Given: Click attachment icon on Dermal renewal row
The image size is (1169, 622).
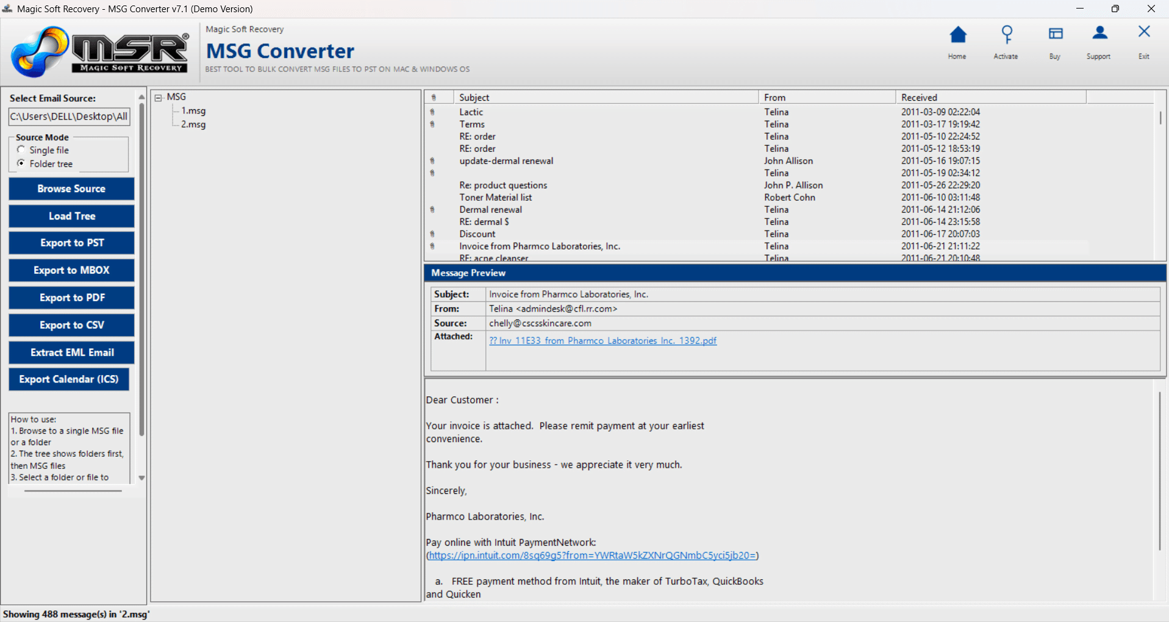Looking at the screenshot, I should [432, 210].
